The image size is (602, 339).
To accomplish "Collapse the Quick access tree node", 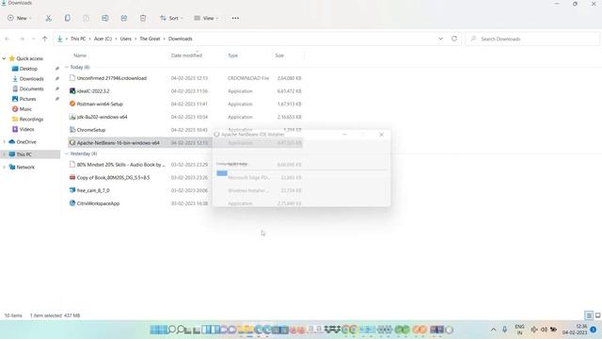I will 4,58.
